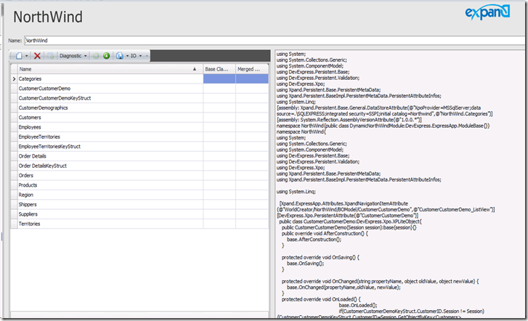Click the greyed-out icon left of Diagnostic

(51, 55)
